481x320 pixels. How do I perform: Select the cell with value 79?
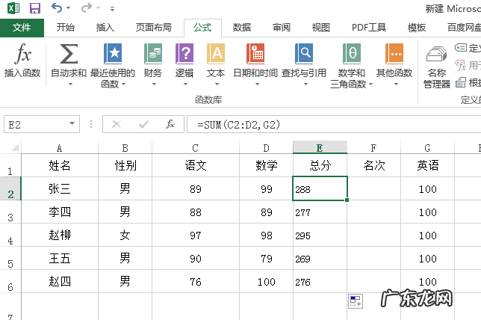(266, 258)
